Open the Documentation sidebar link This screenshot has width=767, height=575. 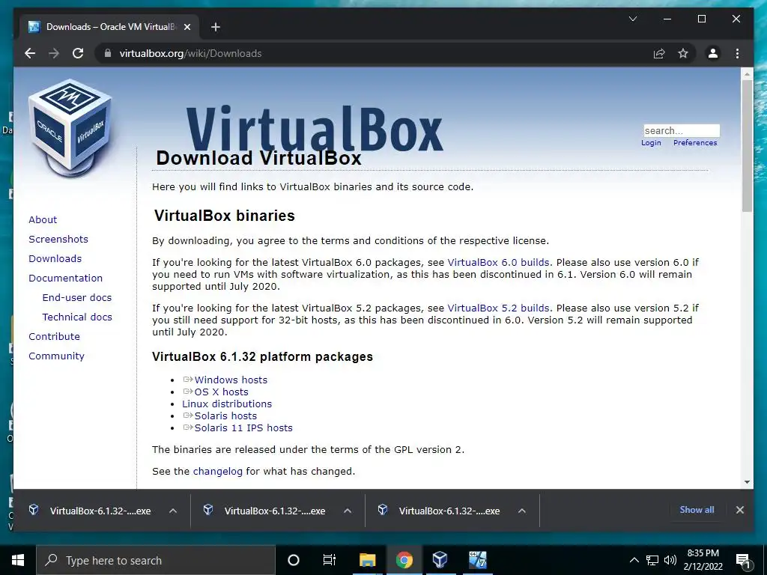pyautogui.click(x=66, y=279)
